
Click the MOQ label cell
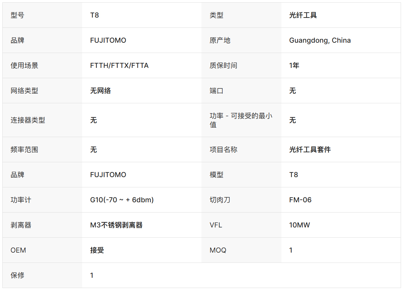coord(218,250)
